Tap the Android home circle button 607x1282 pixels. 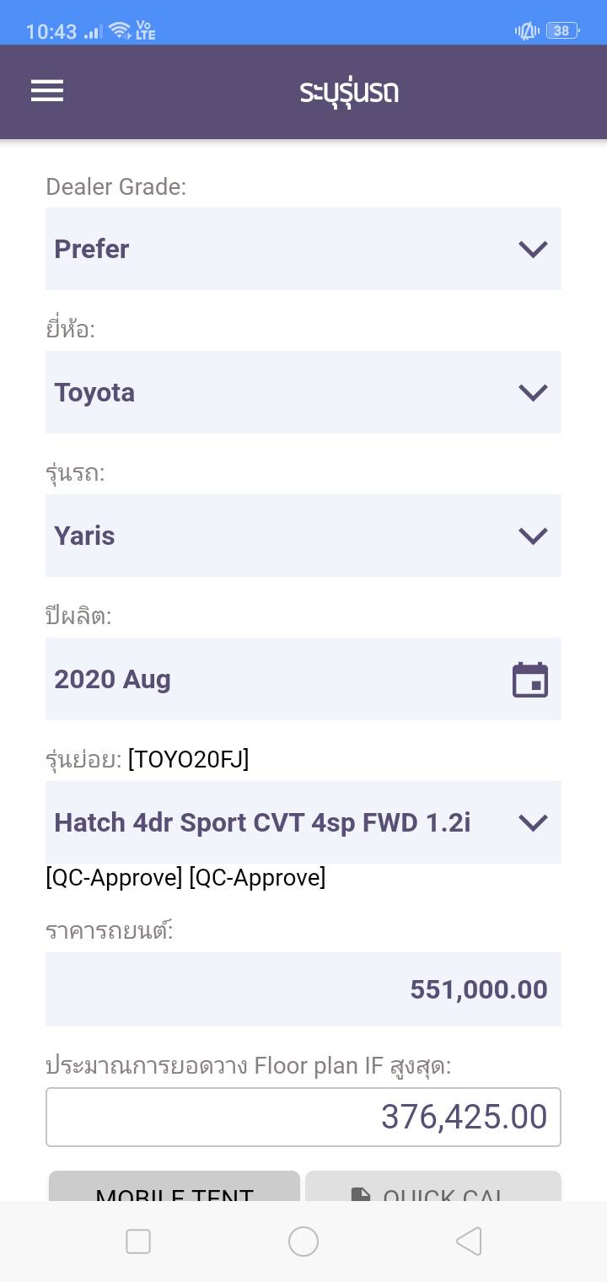[x=303, y=1242]
